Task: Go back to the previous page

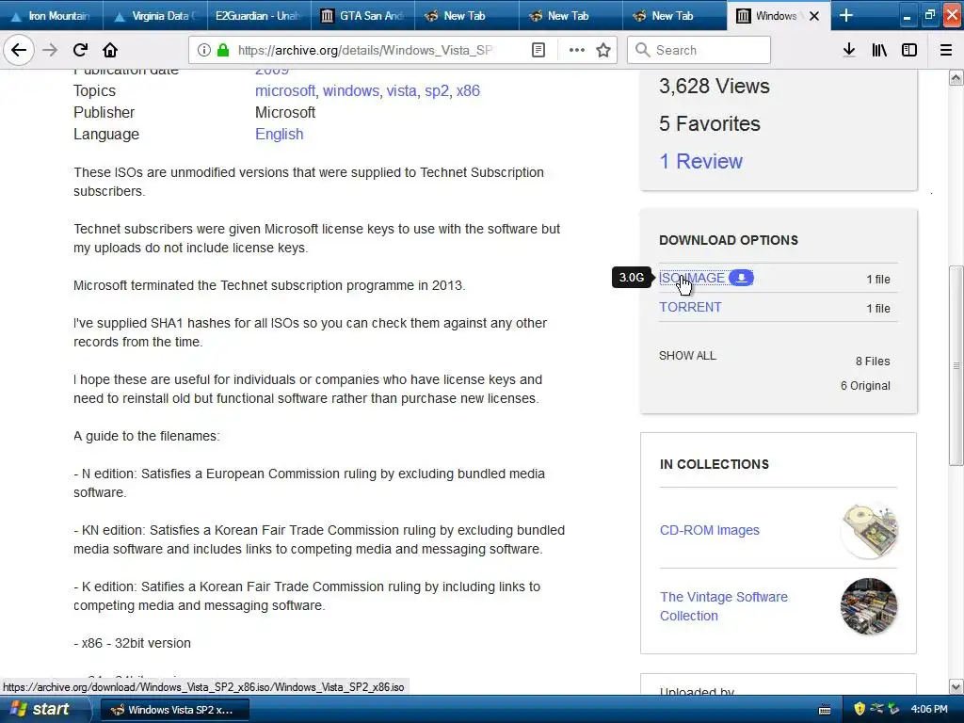Action: coord(19,50)
